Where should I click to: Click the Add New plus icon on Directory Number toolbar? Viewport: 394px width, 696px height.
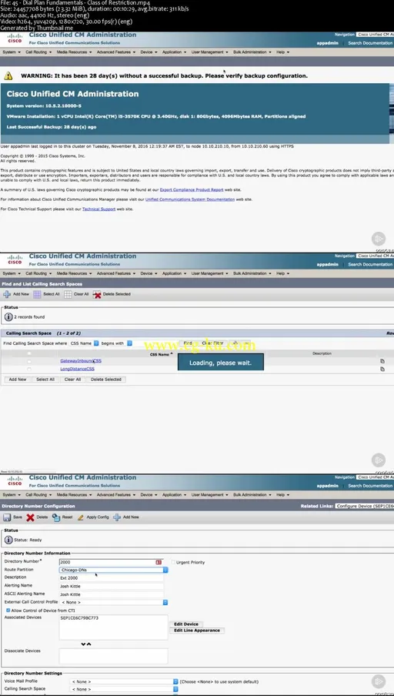pyautogui.click(x=117, y=517)
